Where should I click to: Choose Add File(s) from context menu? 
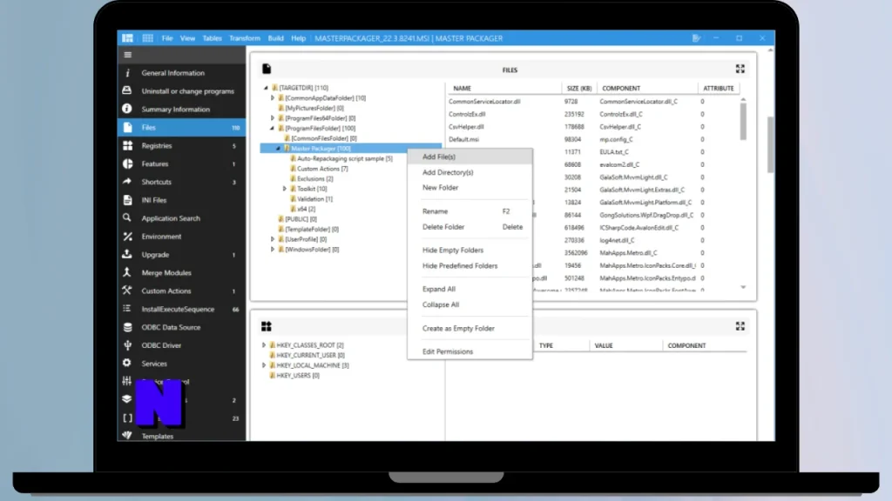(x=470, y=157)
